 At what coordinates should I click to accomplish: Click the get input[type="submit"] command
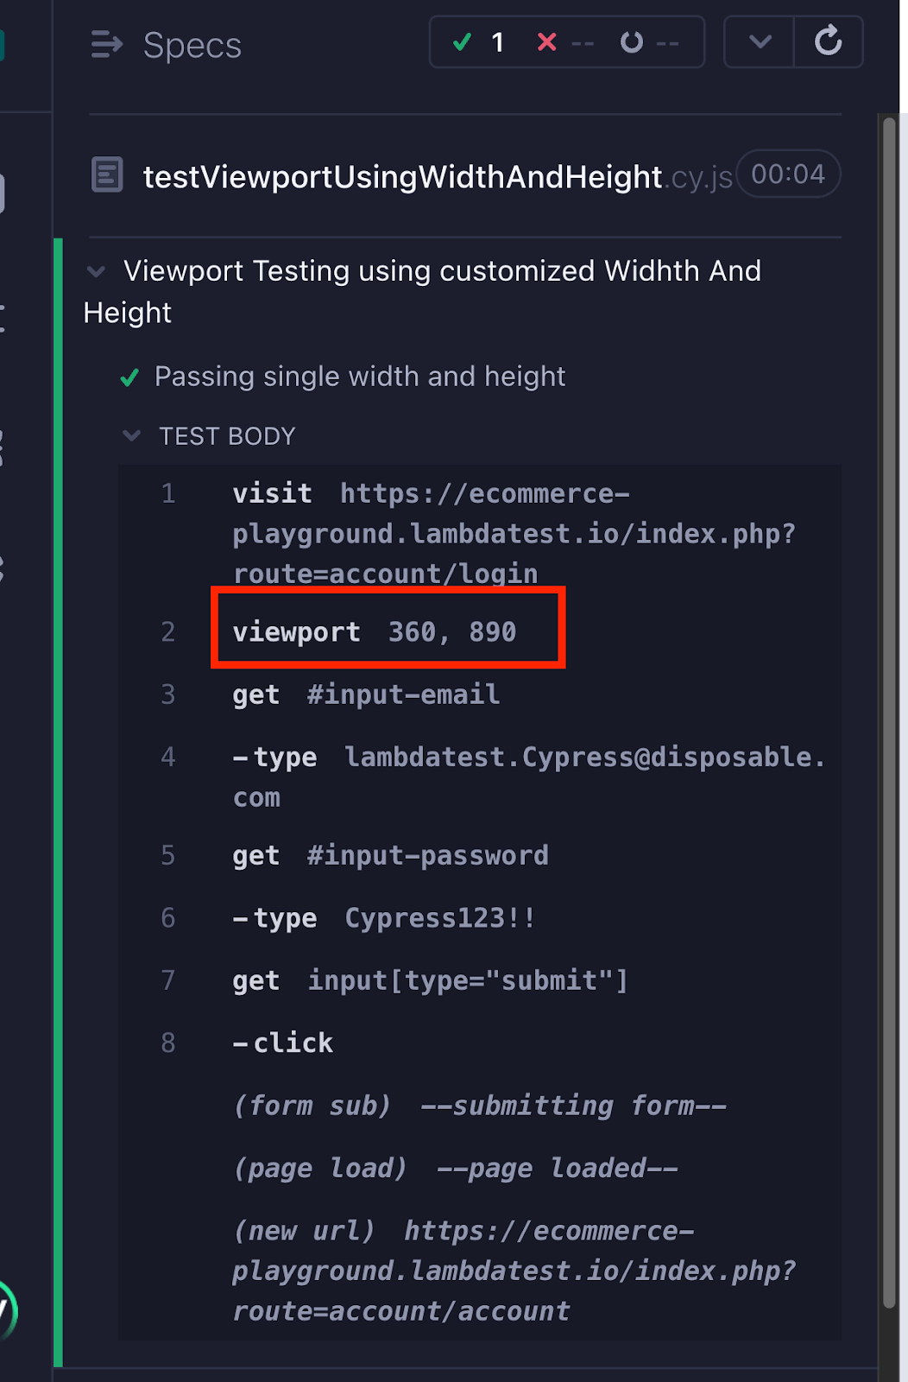(429, 980)
